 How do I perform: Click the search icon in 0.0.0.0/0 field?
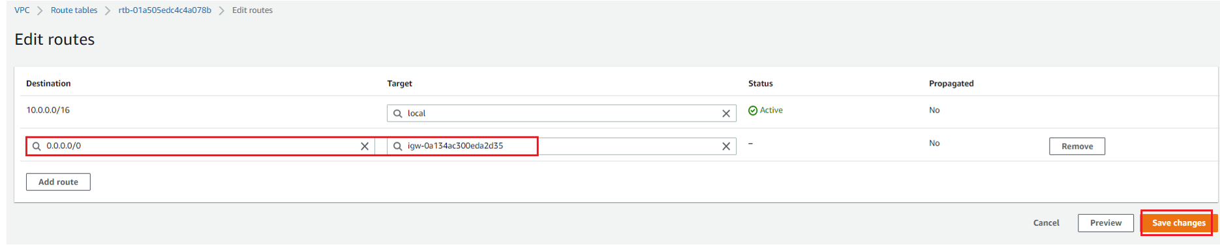37,146
